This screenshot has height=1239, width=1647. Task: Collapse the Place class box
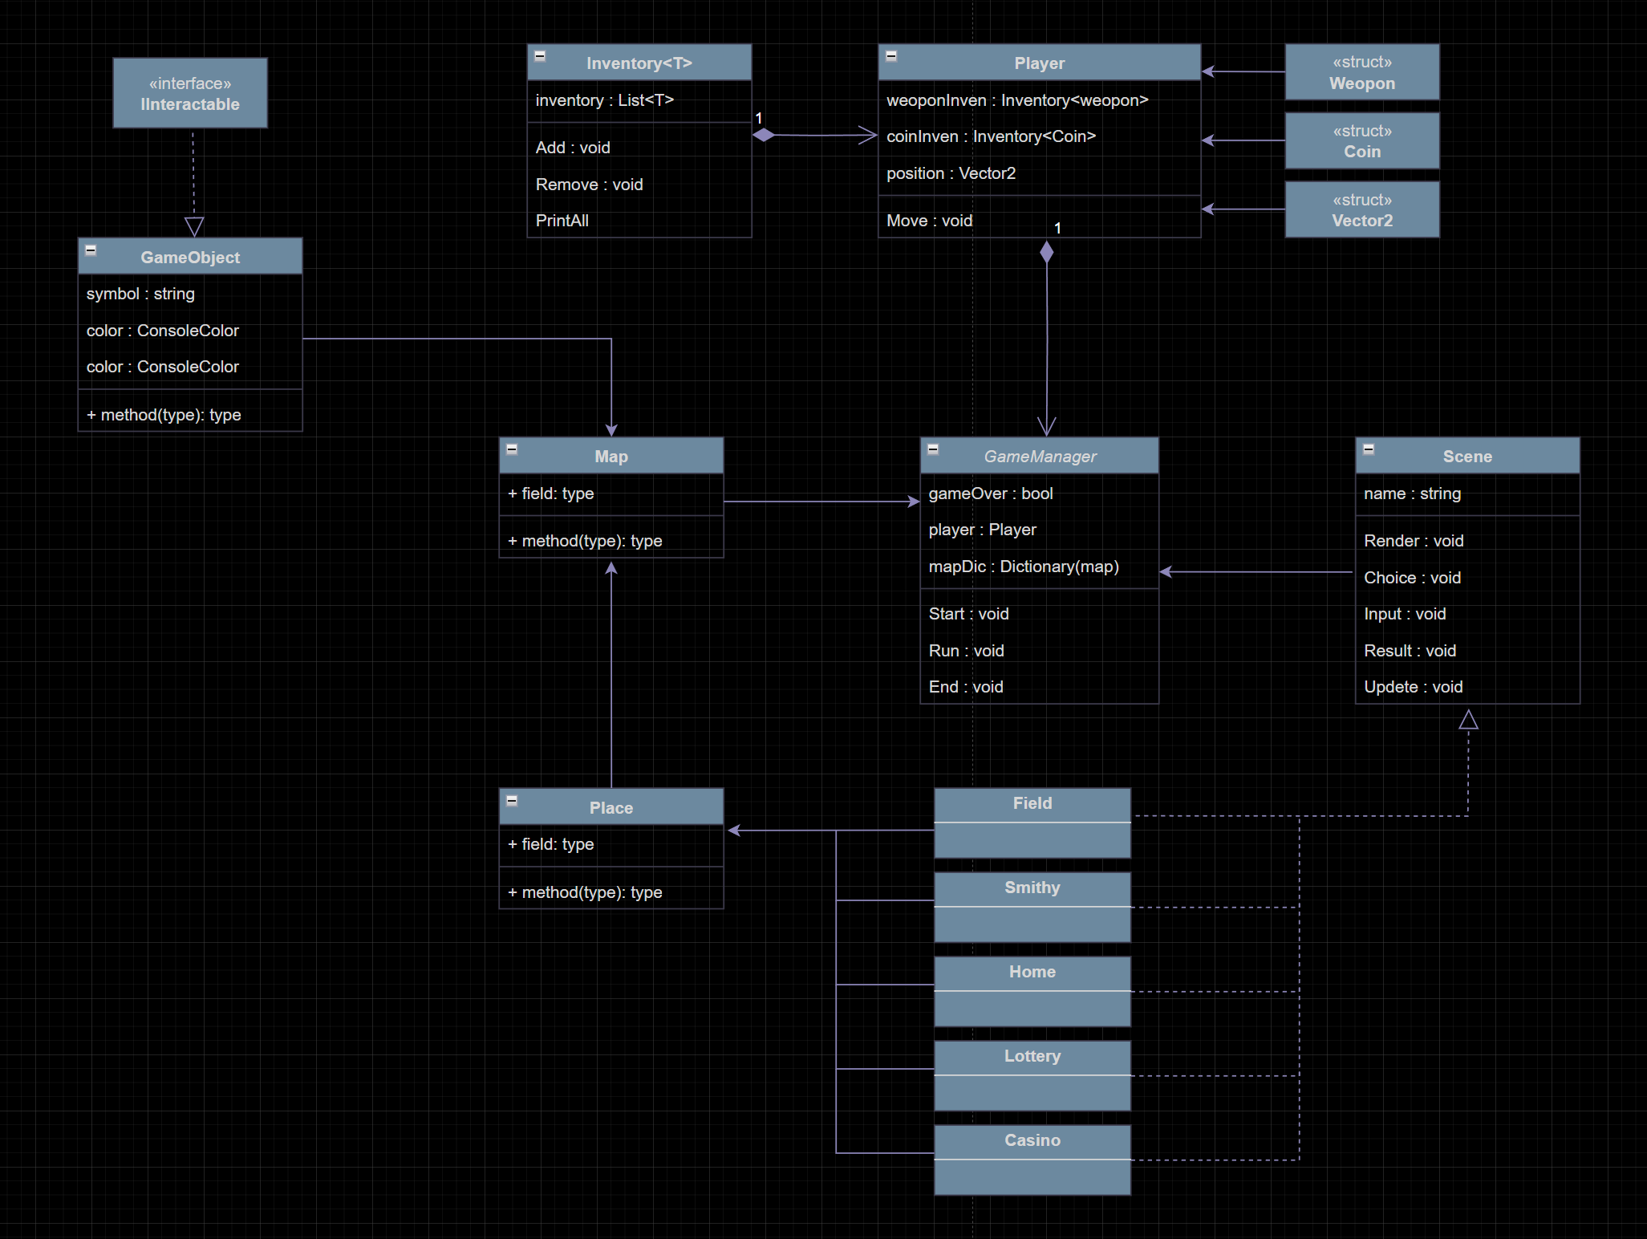(x=512, y=800)
